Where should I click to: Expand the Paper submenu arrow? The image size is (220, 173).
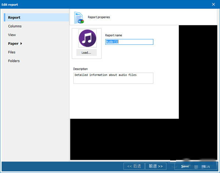coord(21,44)
